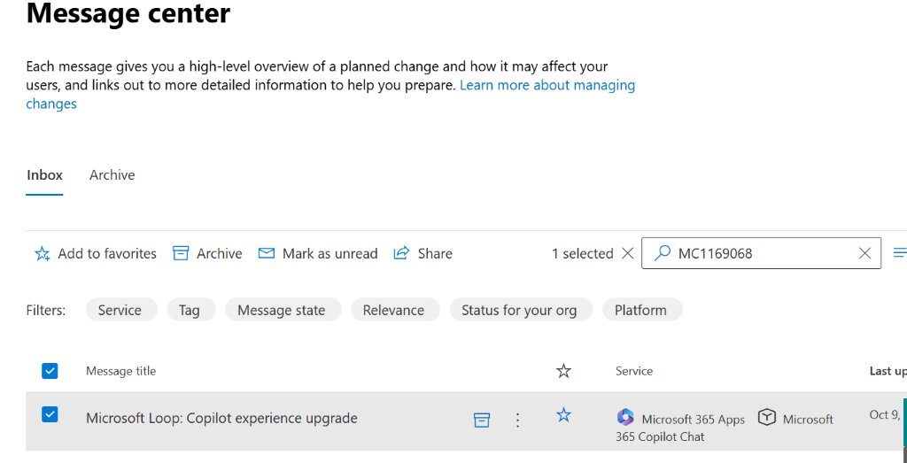Open the Status for your org filter
The image size is (907, 463).
coord(521,310)
